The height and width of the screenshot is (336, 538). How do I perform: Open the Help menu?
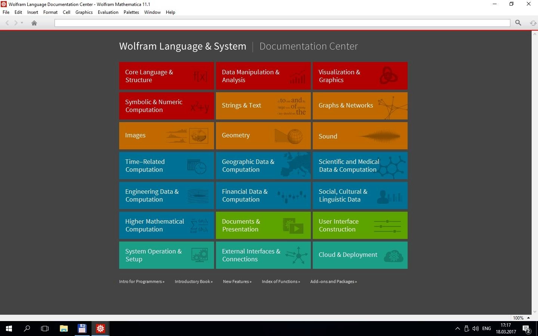tap(170, 12)
